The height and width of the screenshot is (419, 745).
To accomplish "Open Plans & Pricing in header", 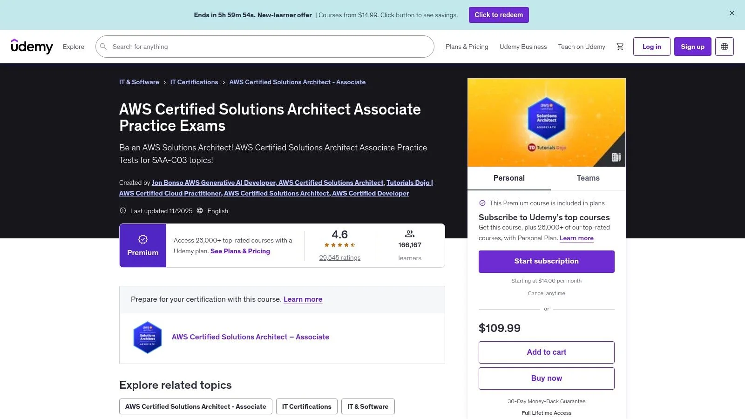I will click(x=467, y=47).
